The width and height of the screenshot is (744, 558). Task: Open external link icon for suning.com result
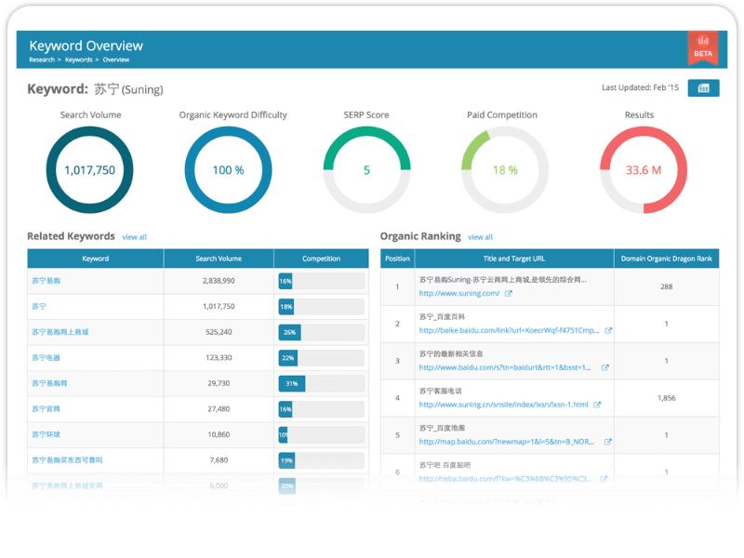(x=508, y=293)
